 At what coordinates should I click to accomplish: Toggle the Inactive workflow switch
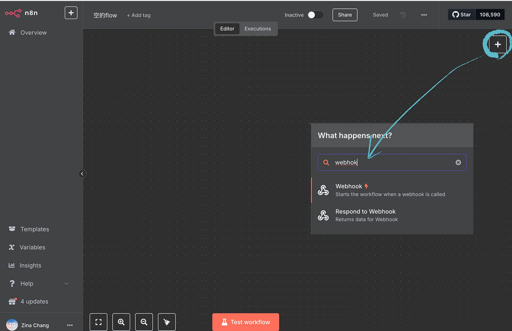(315, 15)
